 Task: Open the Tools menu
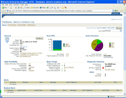point(22,5)
